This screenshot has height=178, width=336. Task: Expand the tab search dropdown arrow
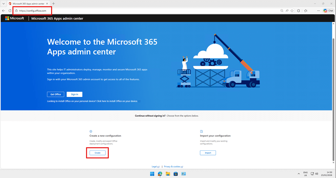click(3, 4)
